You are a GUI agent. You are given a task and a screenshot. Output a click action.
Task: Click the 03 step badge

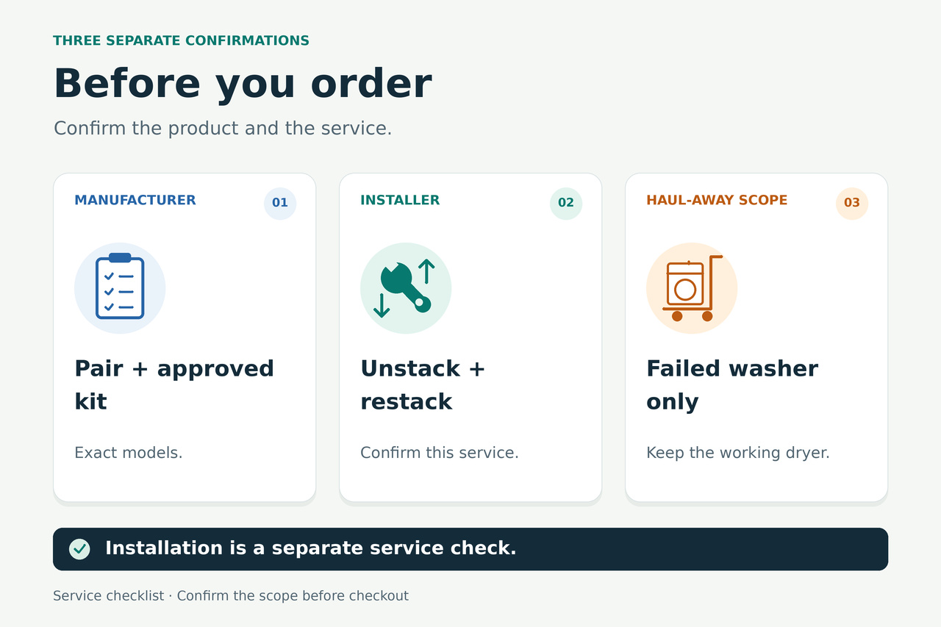pyautogui.click(x=852, y=204)
